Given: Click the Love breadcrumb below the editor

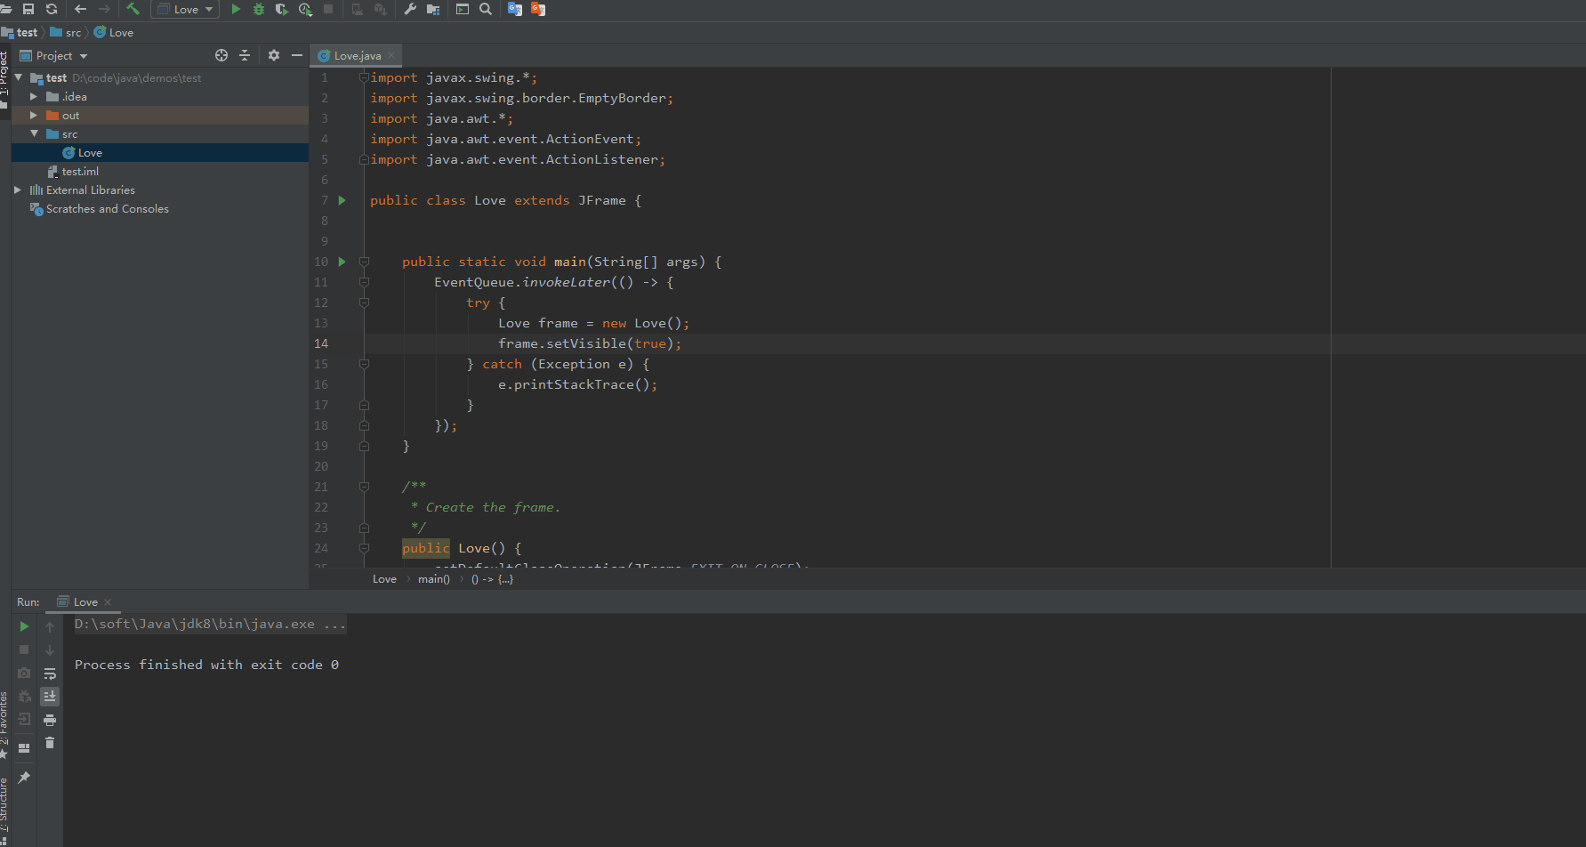Looking at the screenshot, I should tap(384, 579).
